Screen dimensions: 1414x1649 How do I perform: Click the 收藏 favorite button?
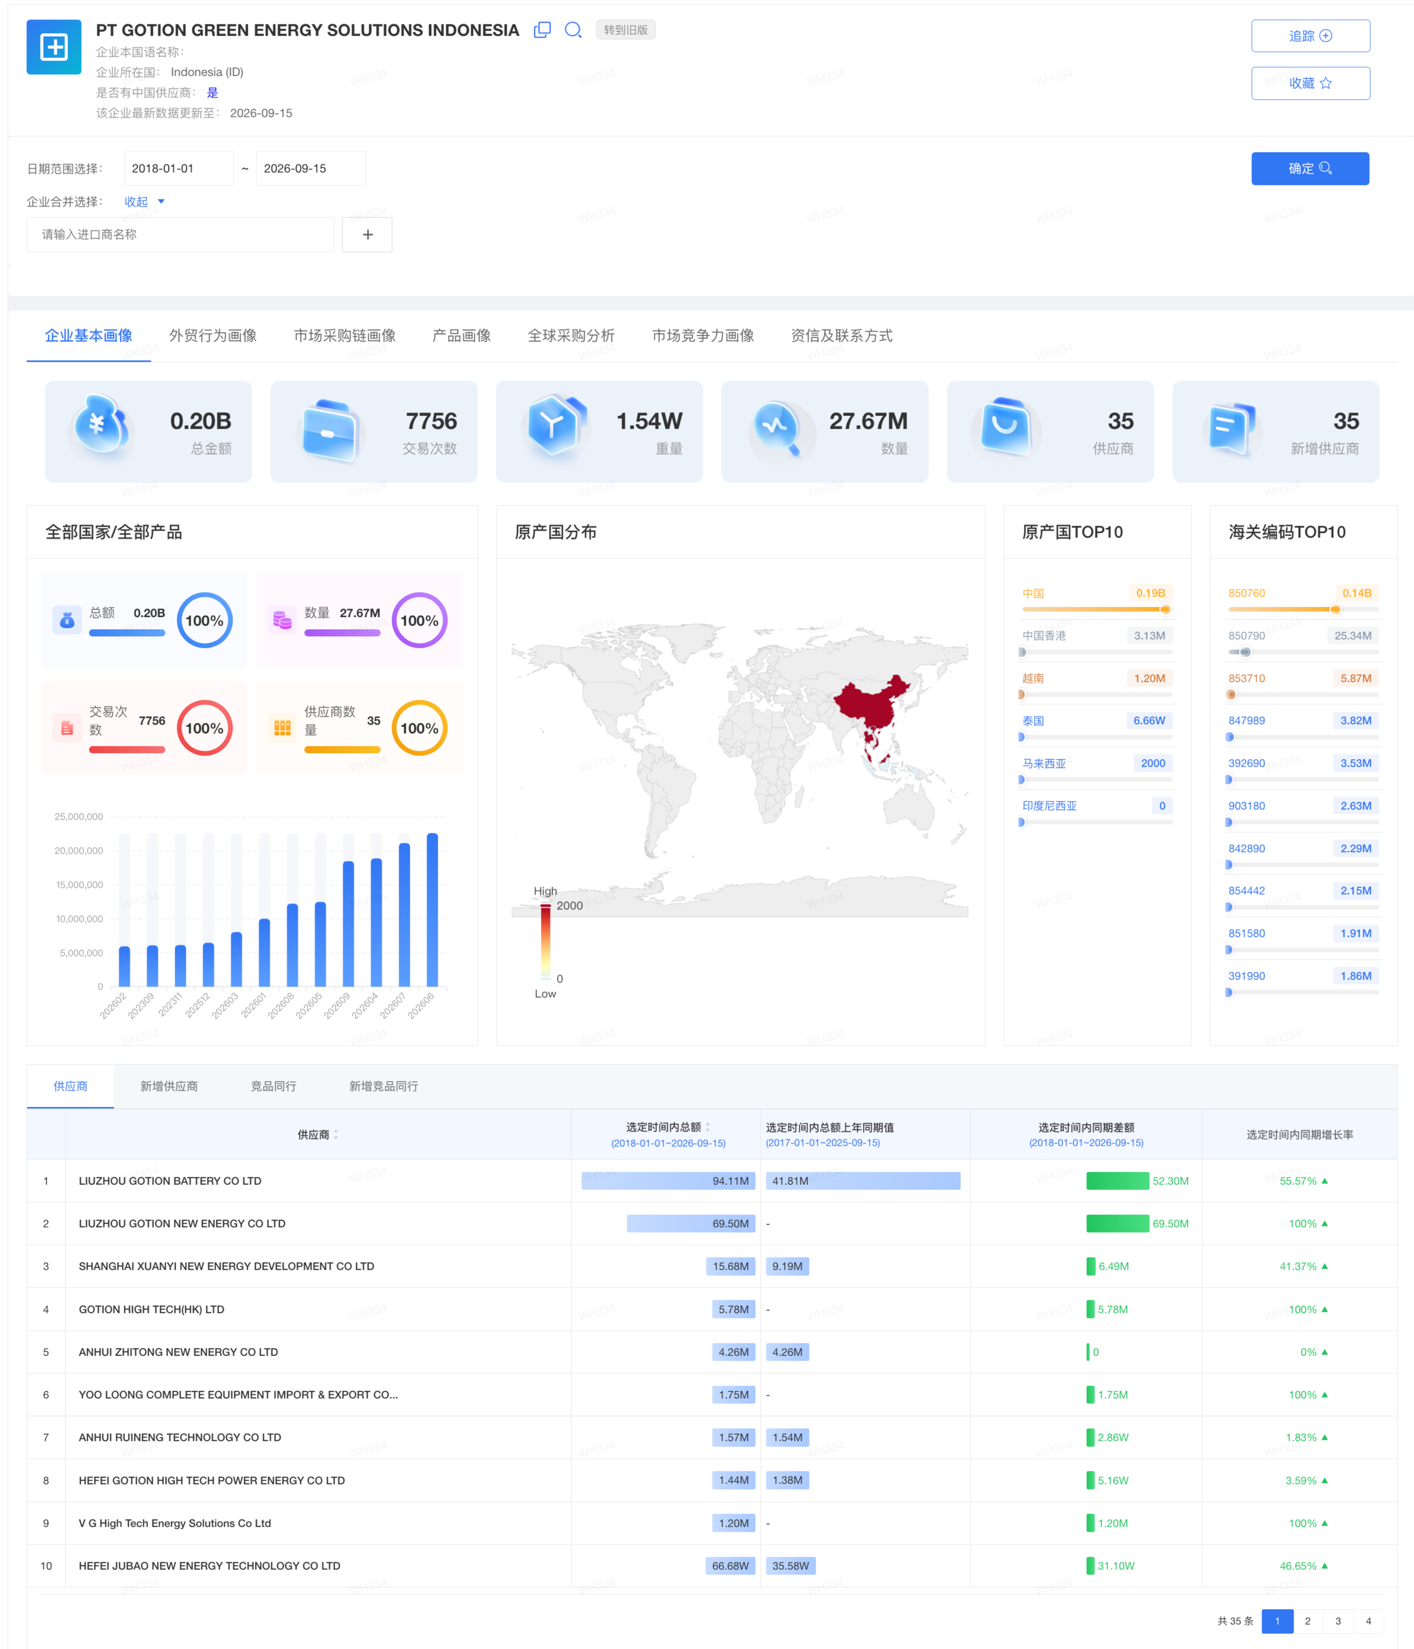pyautogui.click(x=1310, y=83)
